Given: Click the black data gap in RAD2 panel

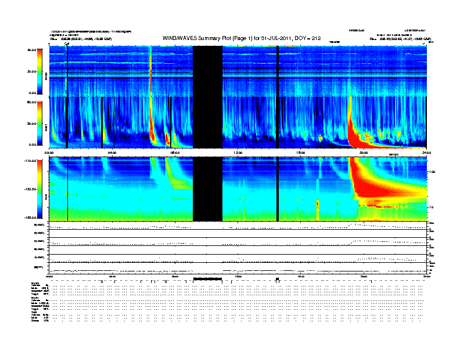Looking at the screenshot, I should click(207, 71).
